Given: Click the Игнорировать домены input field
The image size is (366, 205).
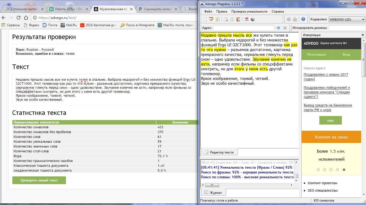Looking at the screenshot, I should [x=347, y=28].
